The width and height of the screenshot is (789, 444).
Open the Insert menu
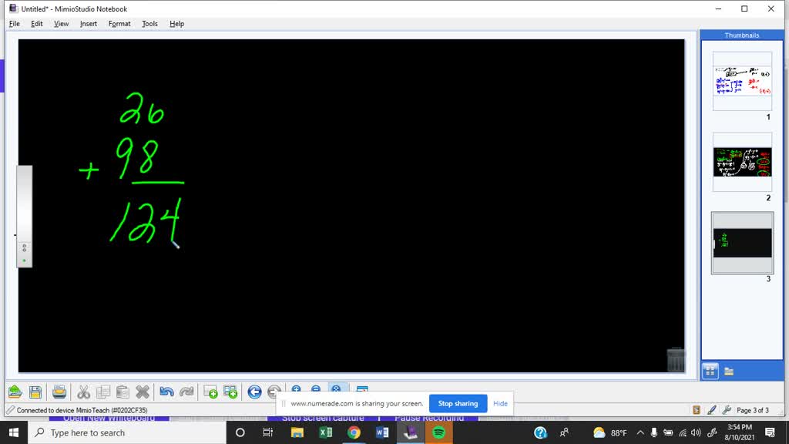pyautogui.click(x=89, y=24)
